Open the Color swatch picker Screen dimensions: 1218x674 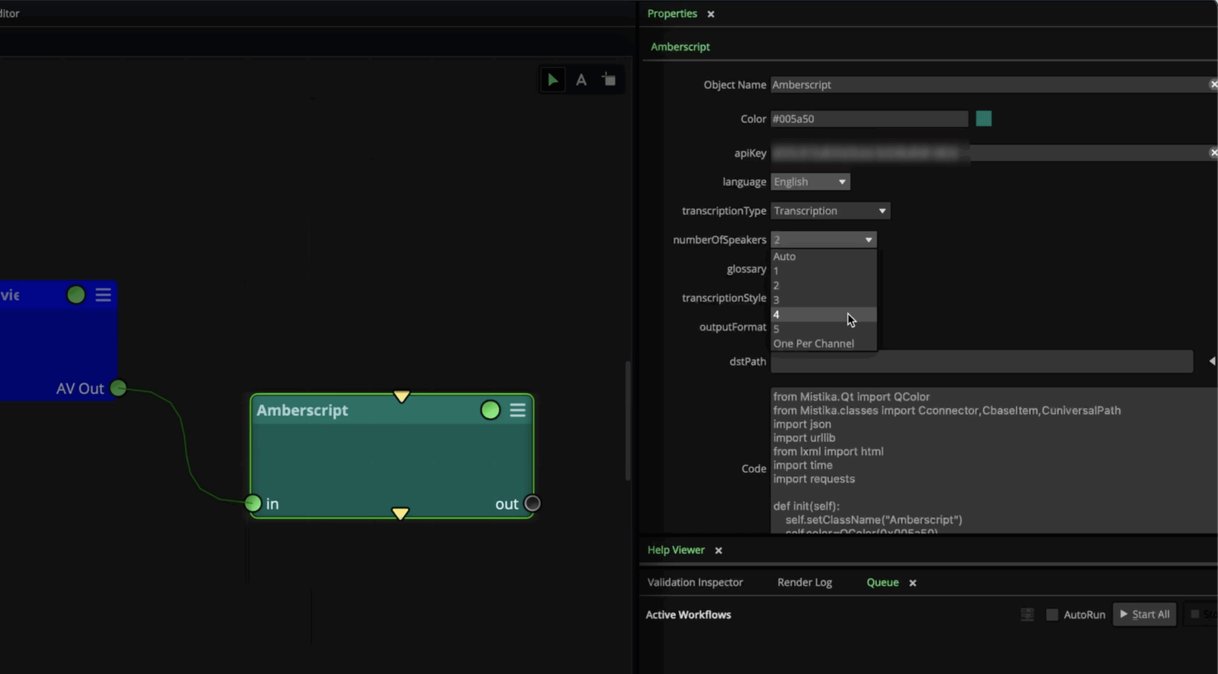tap(983, 118)
